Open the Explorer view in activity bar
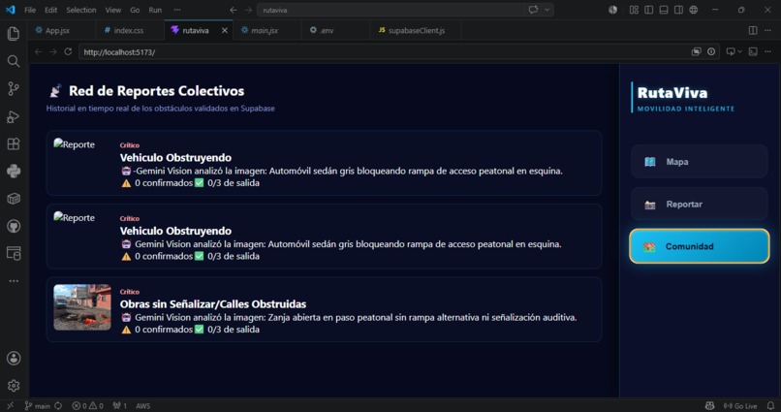This screenshot has height=412, width=781. (14, 33)
